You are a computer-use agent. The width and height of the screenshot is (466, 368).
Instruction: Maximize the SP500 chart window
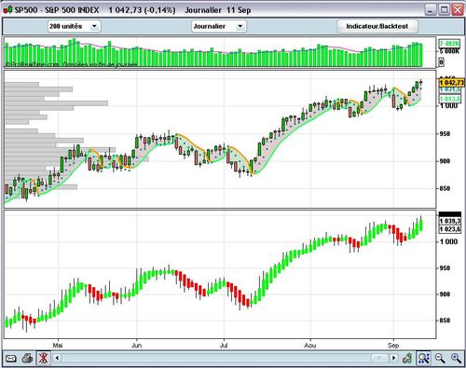click(445, 10)
